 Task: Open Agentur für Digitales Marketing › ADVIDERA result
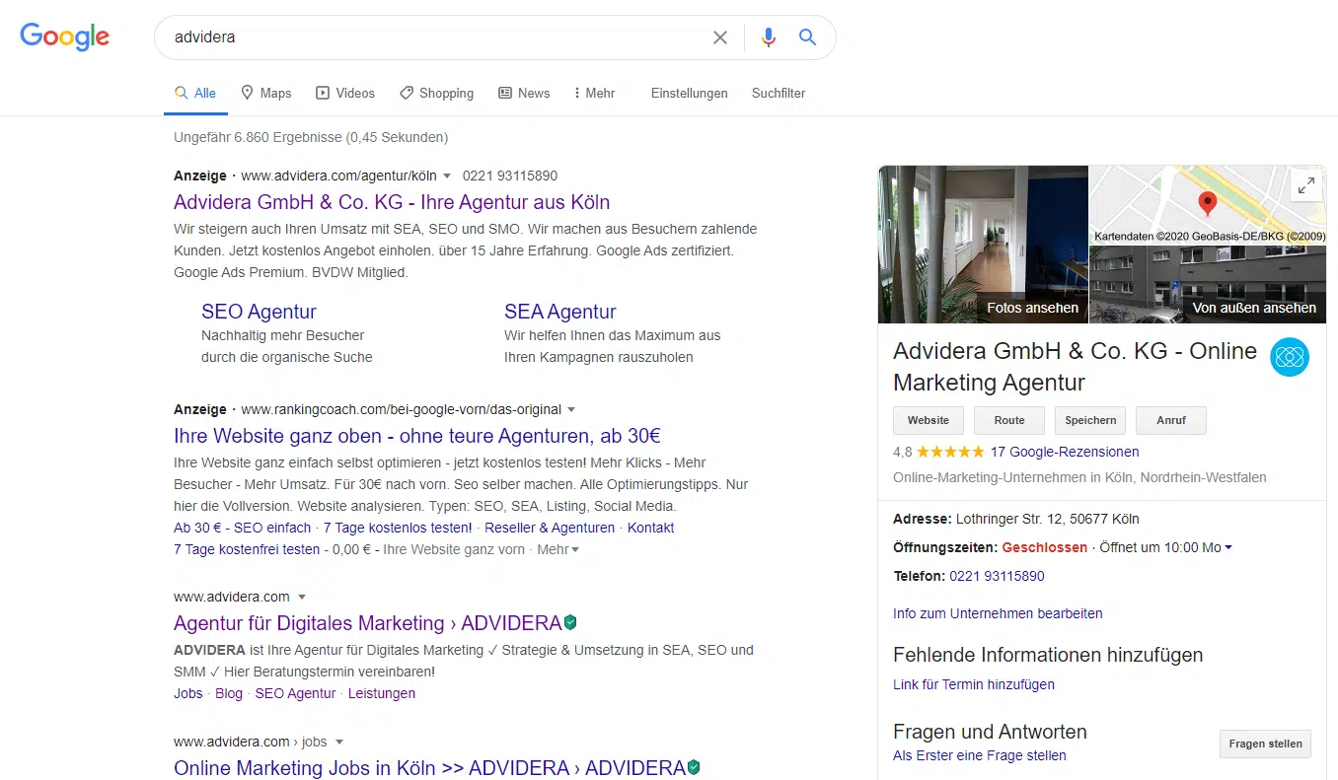coord(368,623)
